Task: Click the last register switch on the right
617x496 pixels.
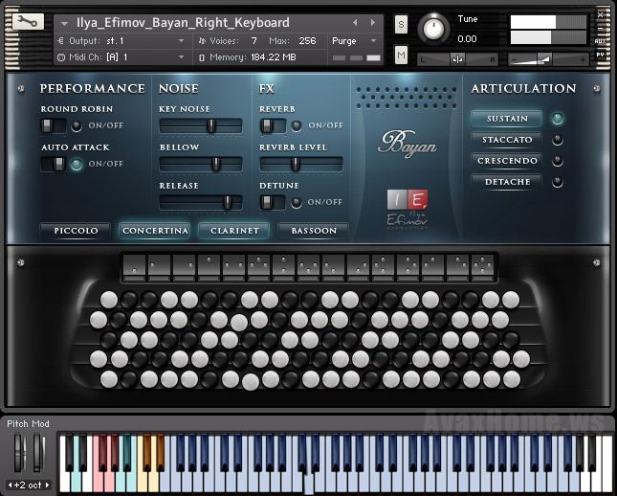Action: pyautogui.click(x=482, y=267)
